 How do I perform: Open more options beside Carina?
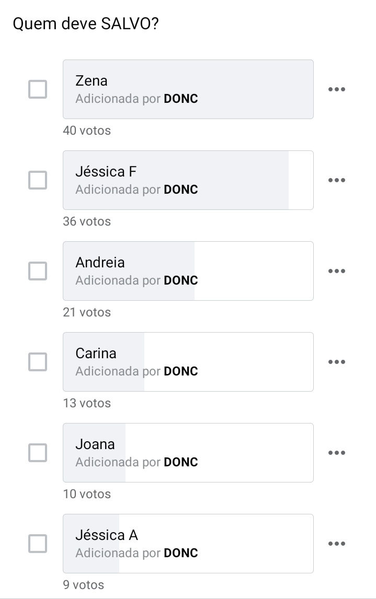point(336,362)
